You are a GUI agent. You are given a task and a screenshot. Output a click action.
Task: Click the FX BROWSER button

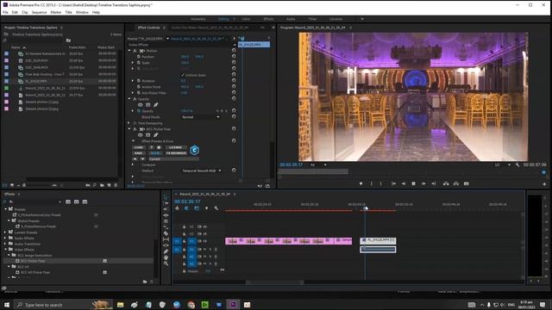click(176, 153)
